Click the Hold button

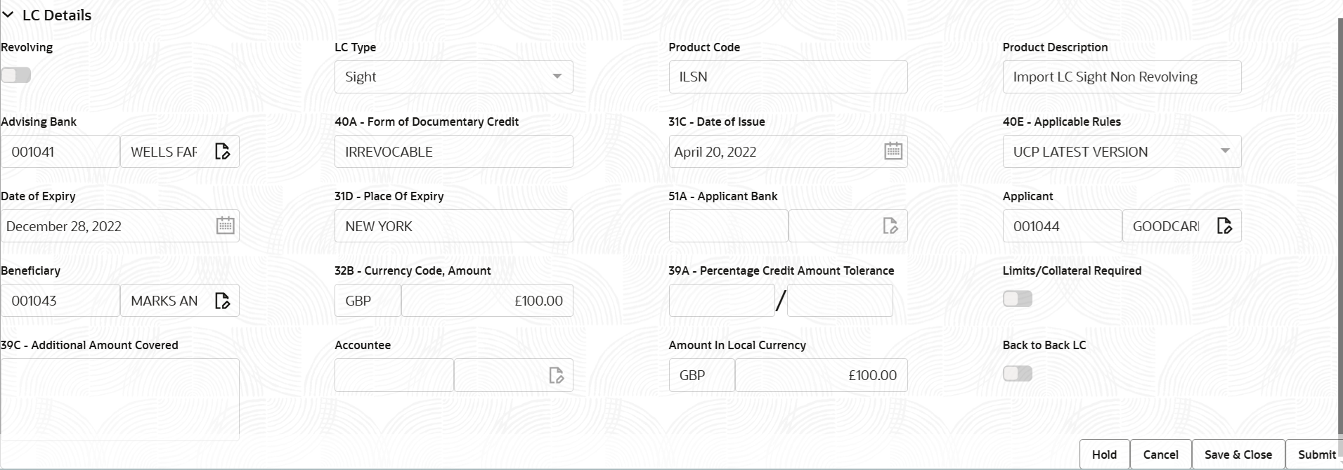pyautogui.click(x=1104, y=455)
